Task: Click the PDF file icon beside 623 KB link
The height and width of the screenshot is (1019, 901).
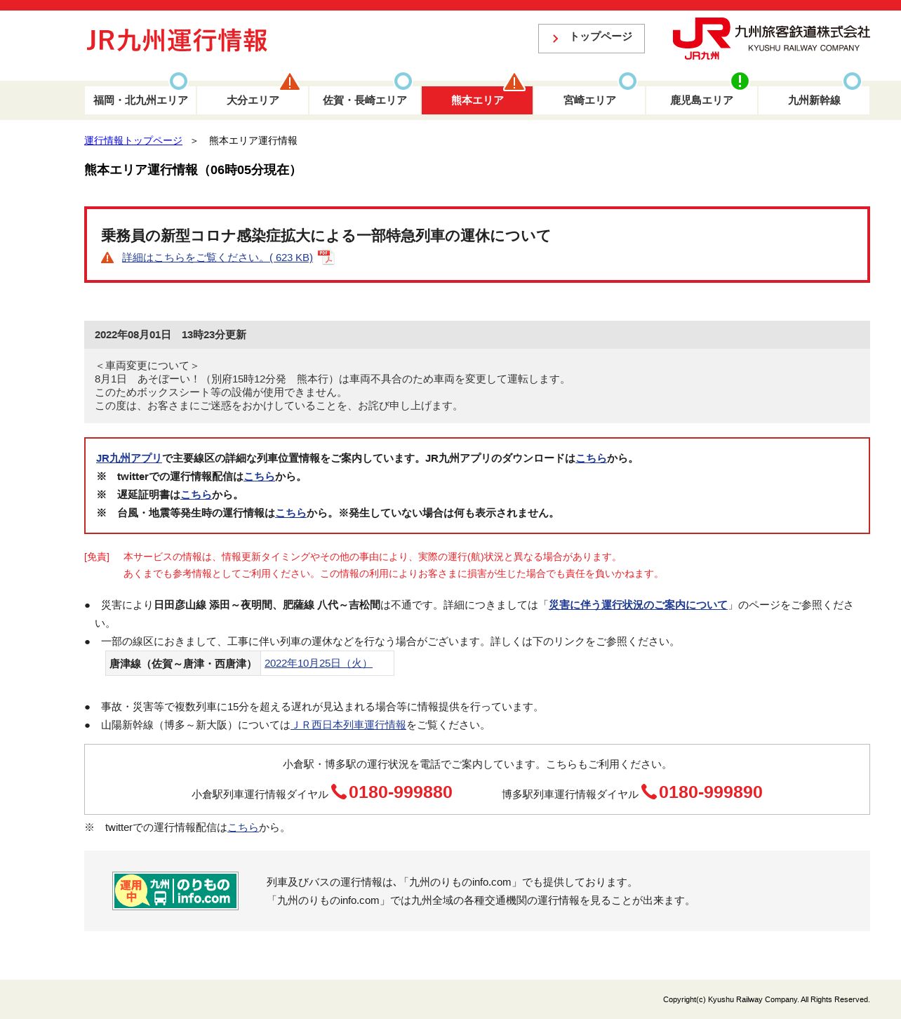Action: pyautogui.click(x=326, y=258)
